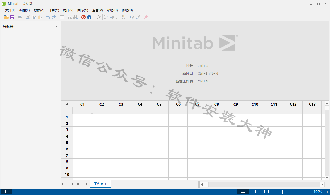Click the 打开 shortcut link
This screenshot has width=330, height=195.
pyautogui.click(x=189, y=66)
